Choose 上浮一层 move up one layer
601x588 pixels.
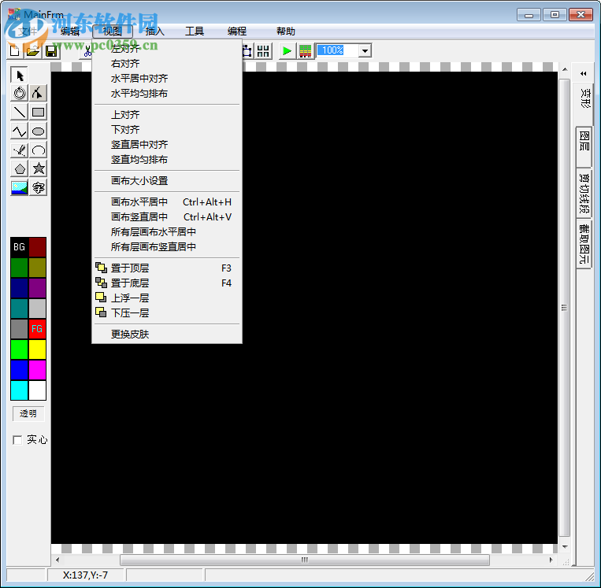point(167,298)
